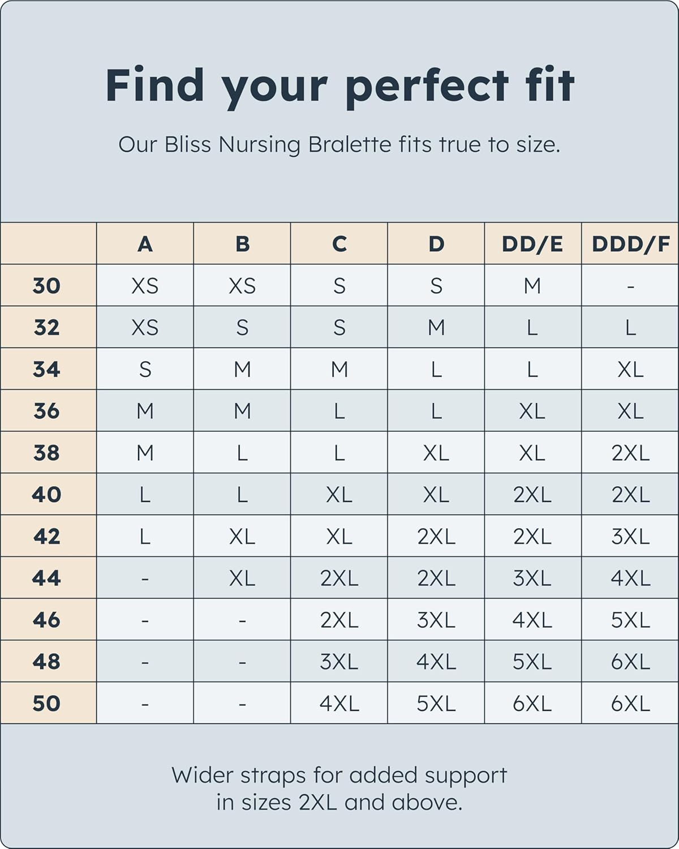Select the 3XL cell for band 42 DDD/F
Image resolution: width=679 pixels, height=849 pixels.
pyautogui.click(x=630, y=536)
